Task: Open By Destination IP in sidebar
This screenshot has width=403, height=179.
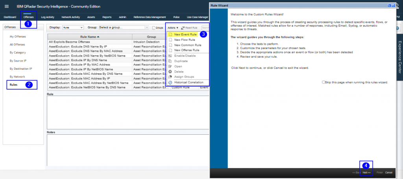Action: coord(21,69)
